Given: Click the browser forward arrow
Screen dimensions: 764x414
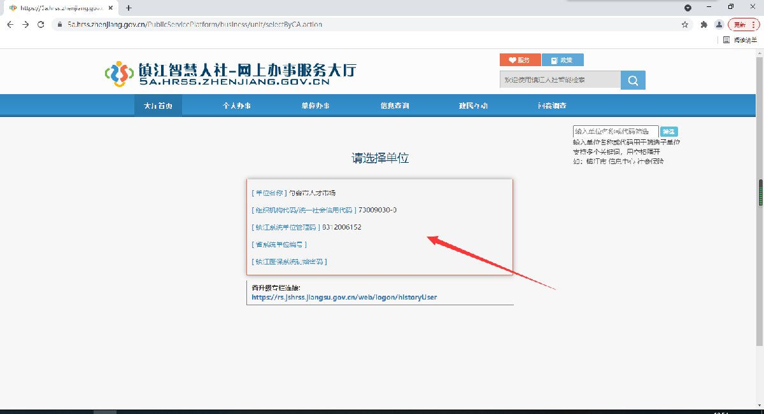Looking at the screenshot, I should click(25, 24).
